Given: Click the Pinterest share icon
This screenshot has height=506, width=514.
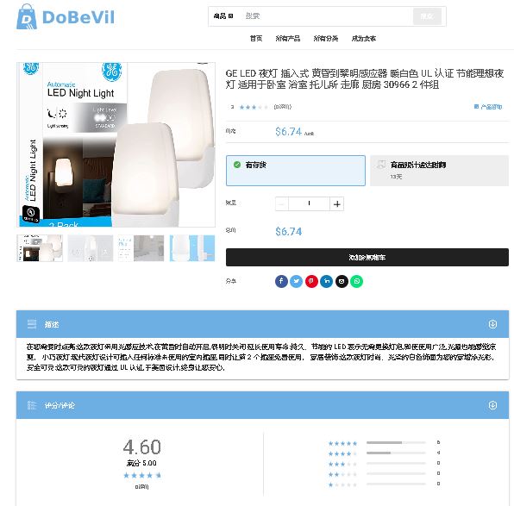Looking at the screenshot, I should pos(311,281).
